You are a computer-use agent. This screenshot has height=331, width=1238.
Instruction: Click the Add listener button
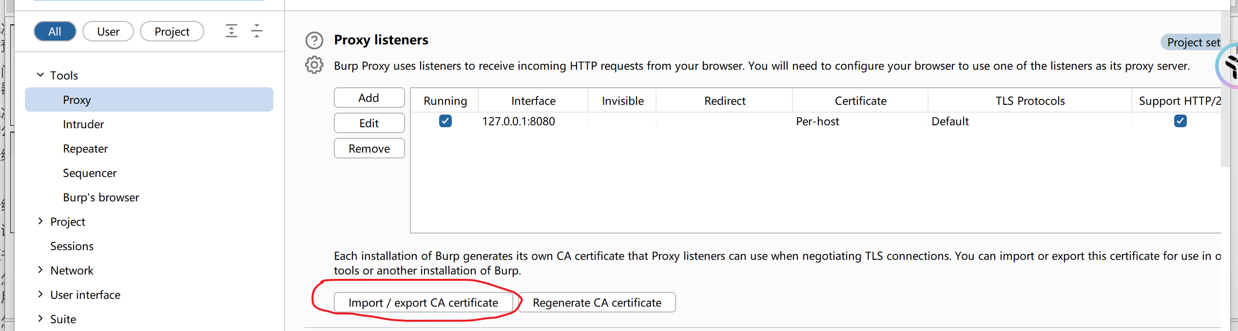(x=369, y=97)
